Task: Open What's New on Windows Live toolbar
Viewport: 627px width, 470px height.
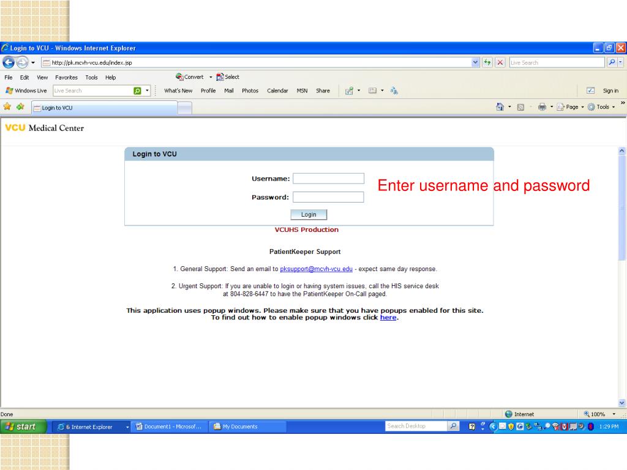Action: pos(178,91)
